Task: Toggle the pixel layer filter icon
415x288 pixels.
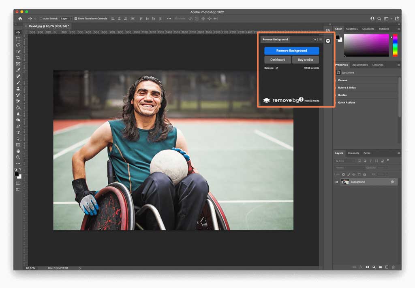Action: coord(359,161)
